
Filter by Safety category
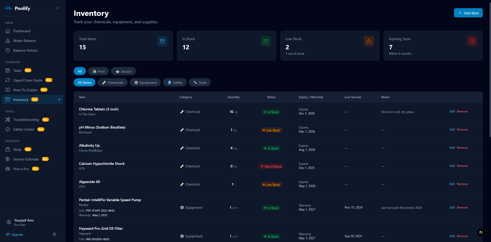pyautogui.click(x=175, y=82)
